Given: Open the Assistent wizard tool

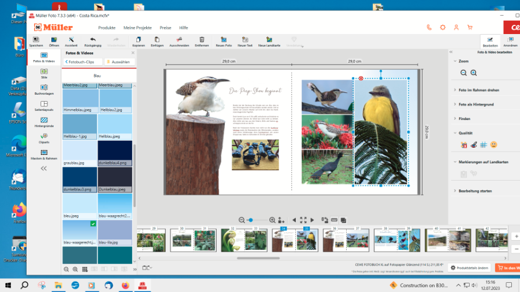Looking at the screenshot, I should point(71,41).
